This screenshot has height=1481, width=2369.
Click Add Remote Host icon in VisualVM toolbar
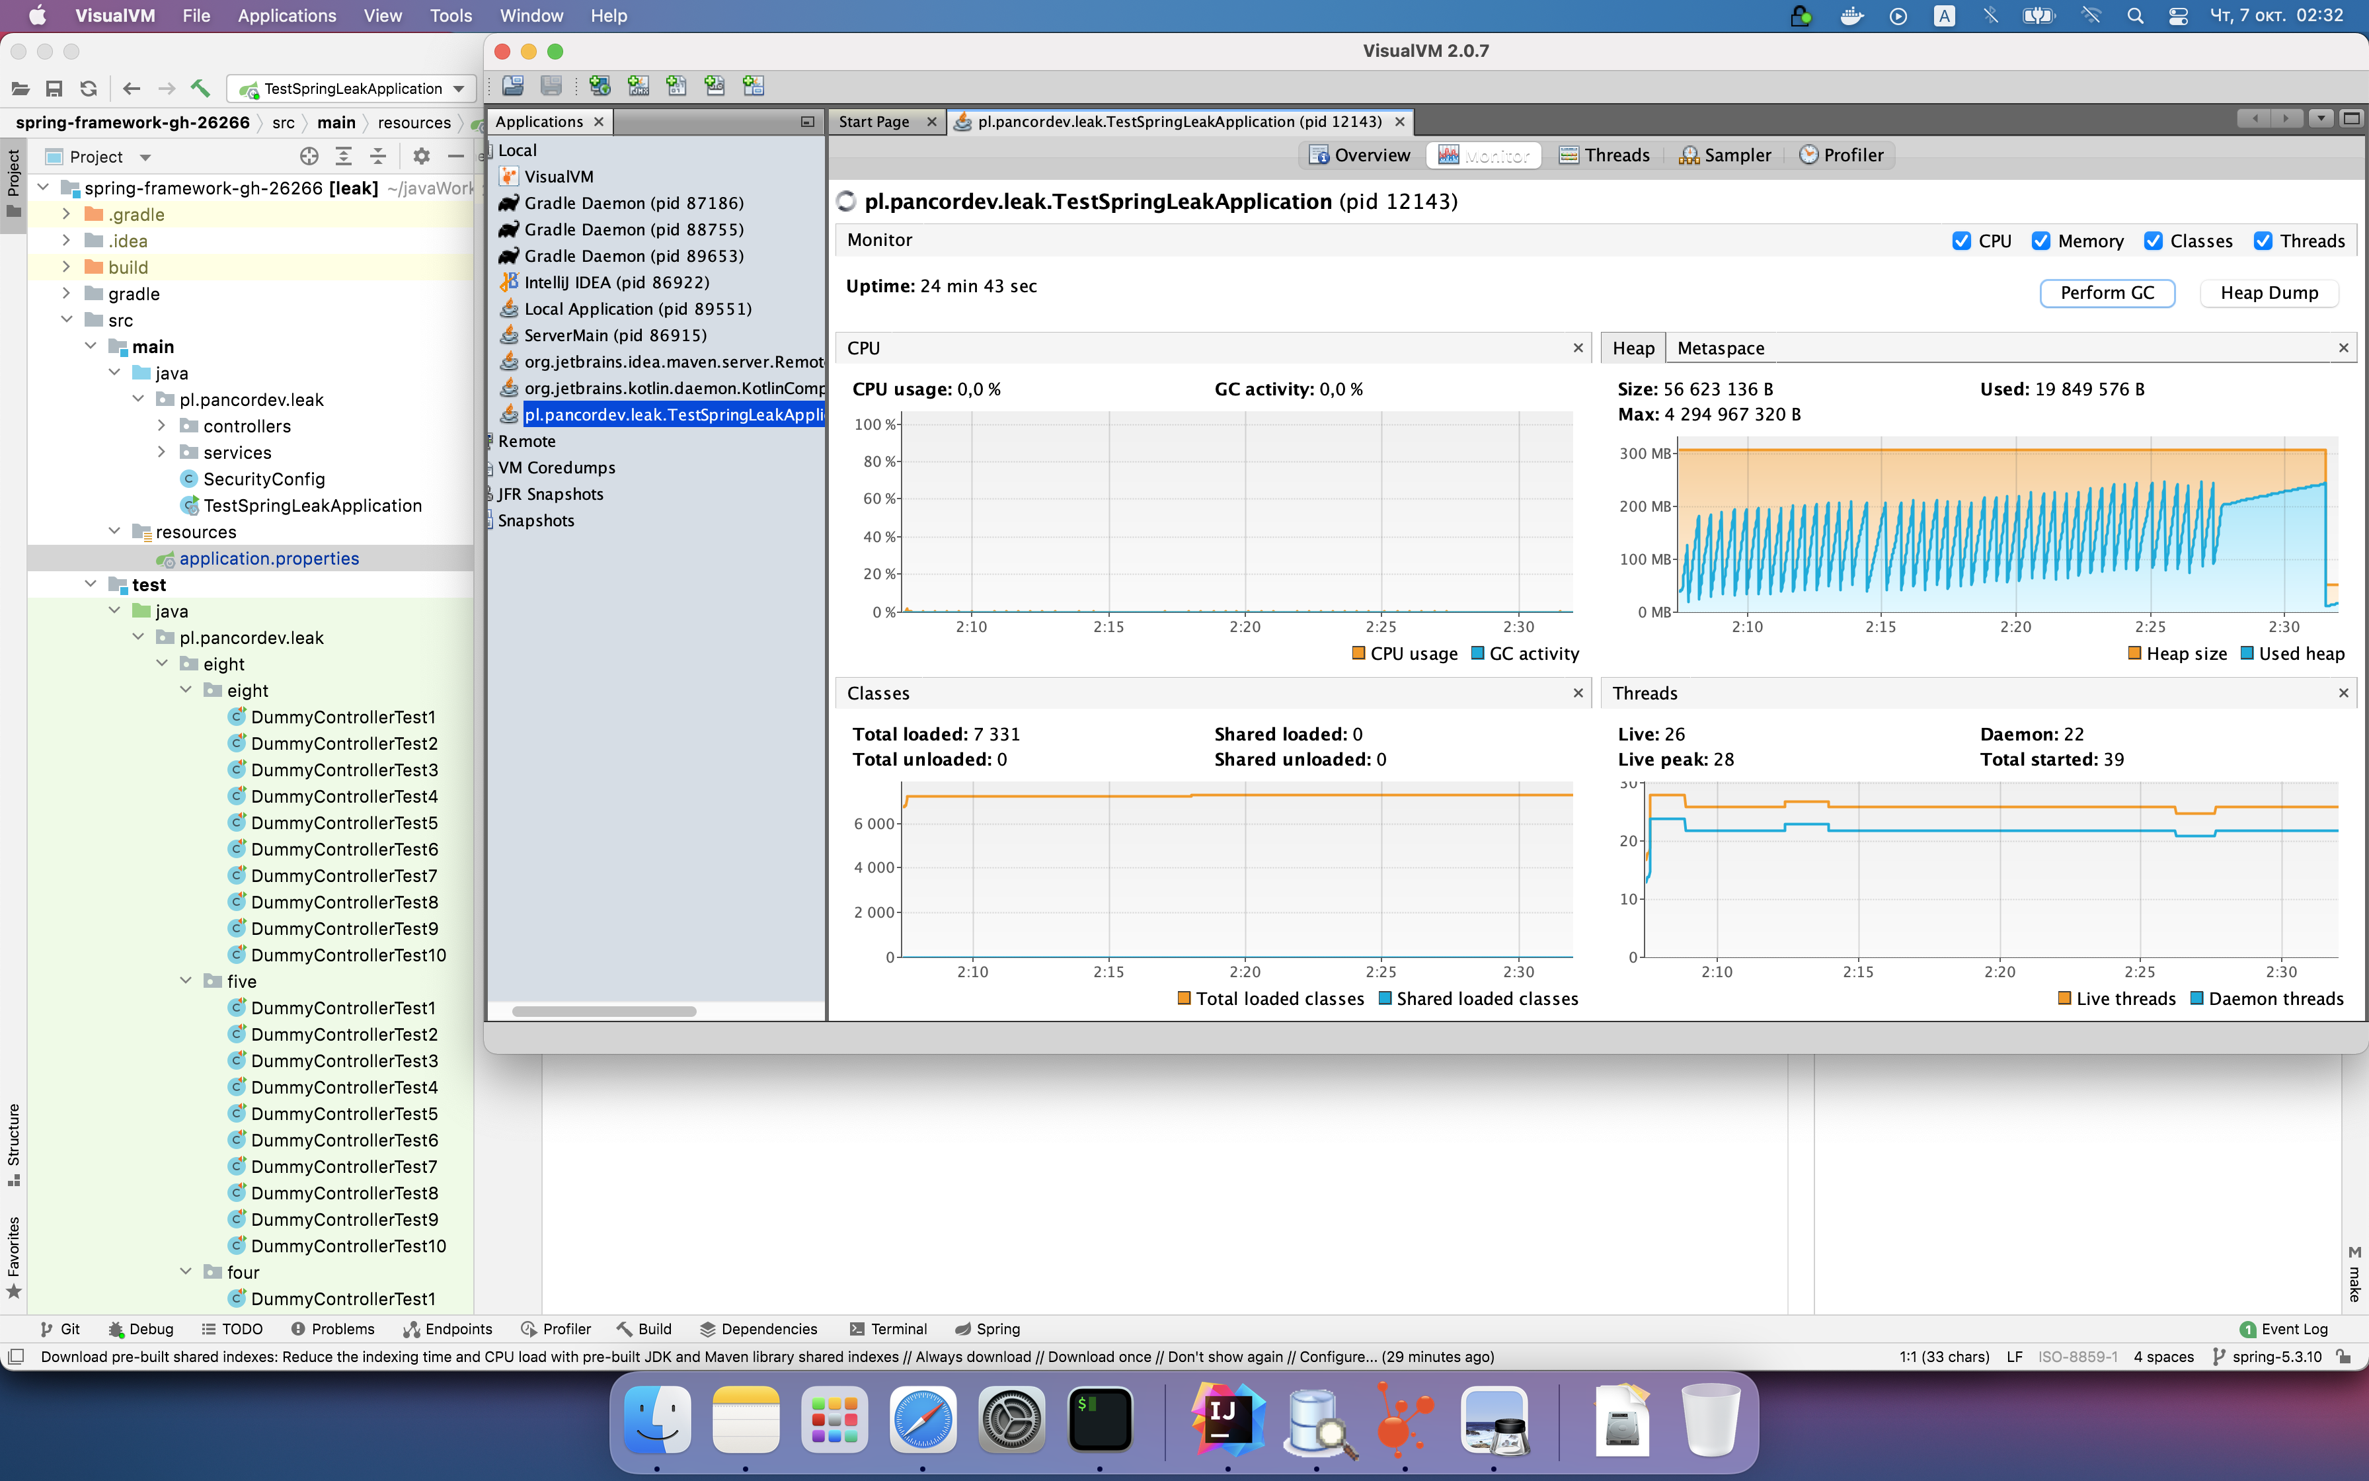(599, 86)
